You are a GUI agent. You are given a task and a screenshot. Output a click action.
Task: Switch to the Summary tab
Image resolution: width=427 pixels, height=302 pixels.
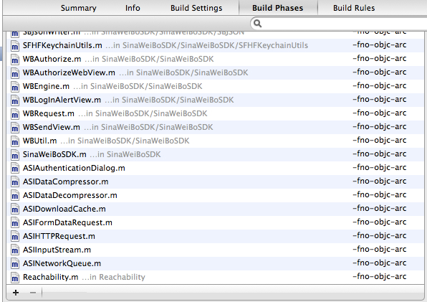click(78, 8)
